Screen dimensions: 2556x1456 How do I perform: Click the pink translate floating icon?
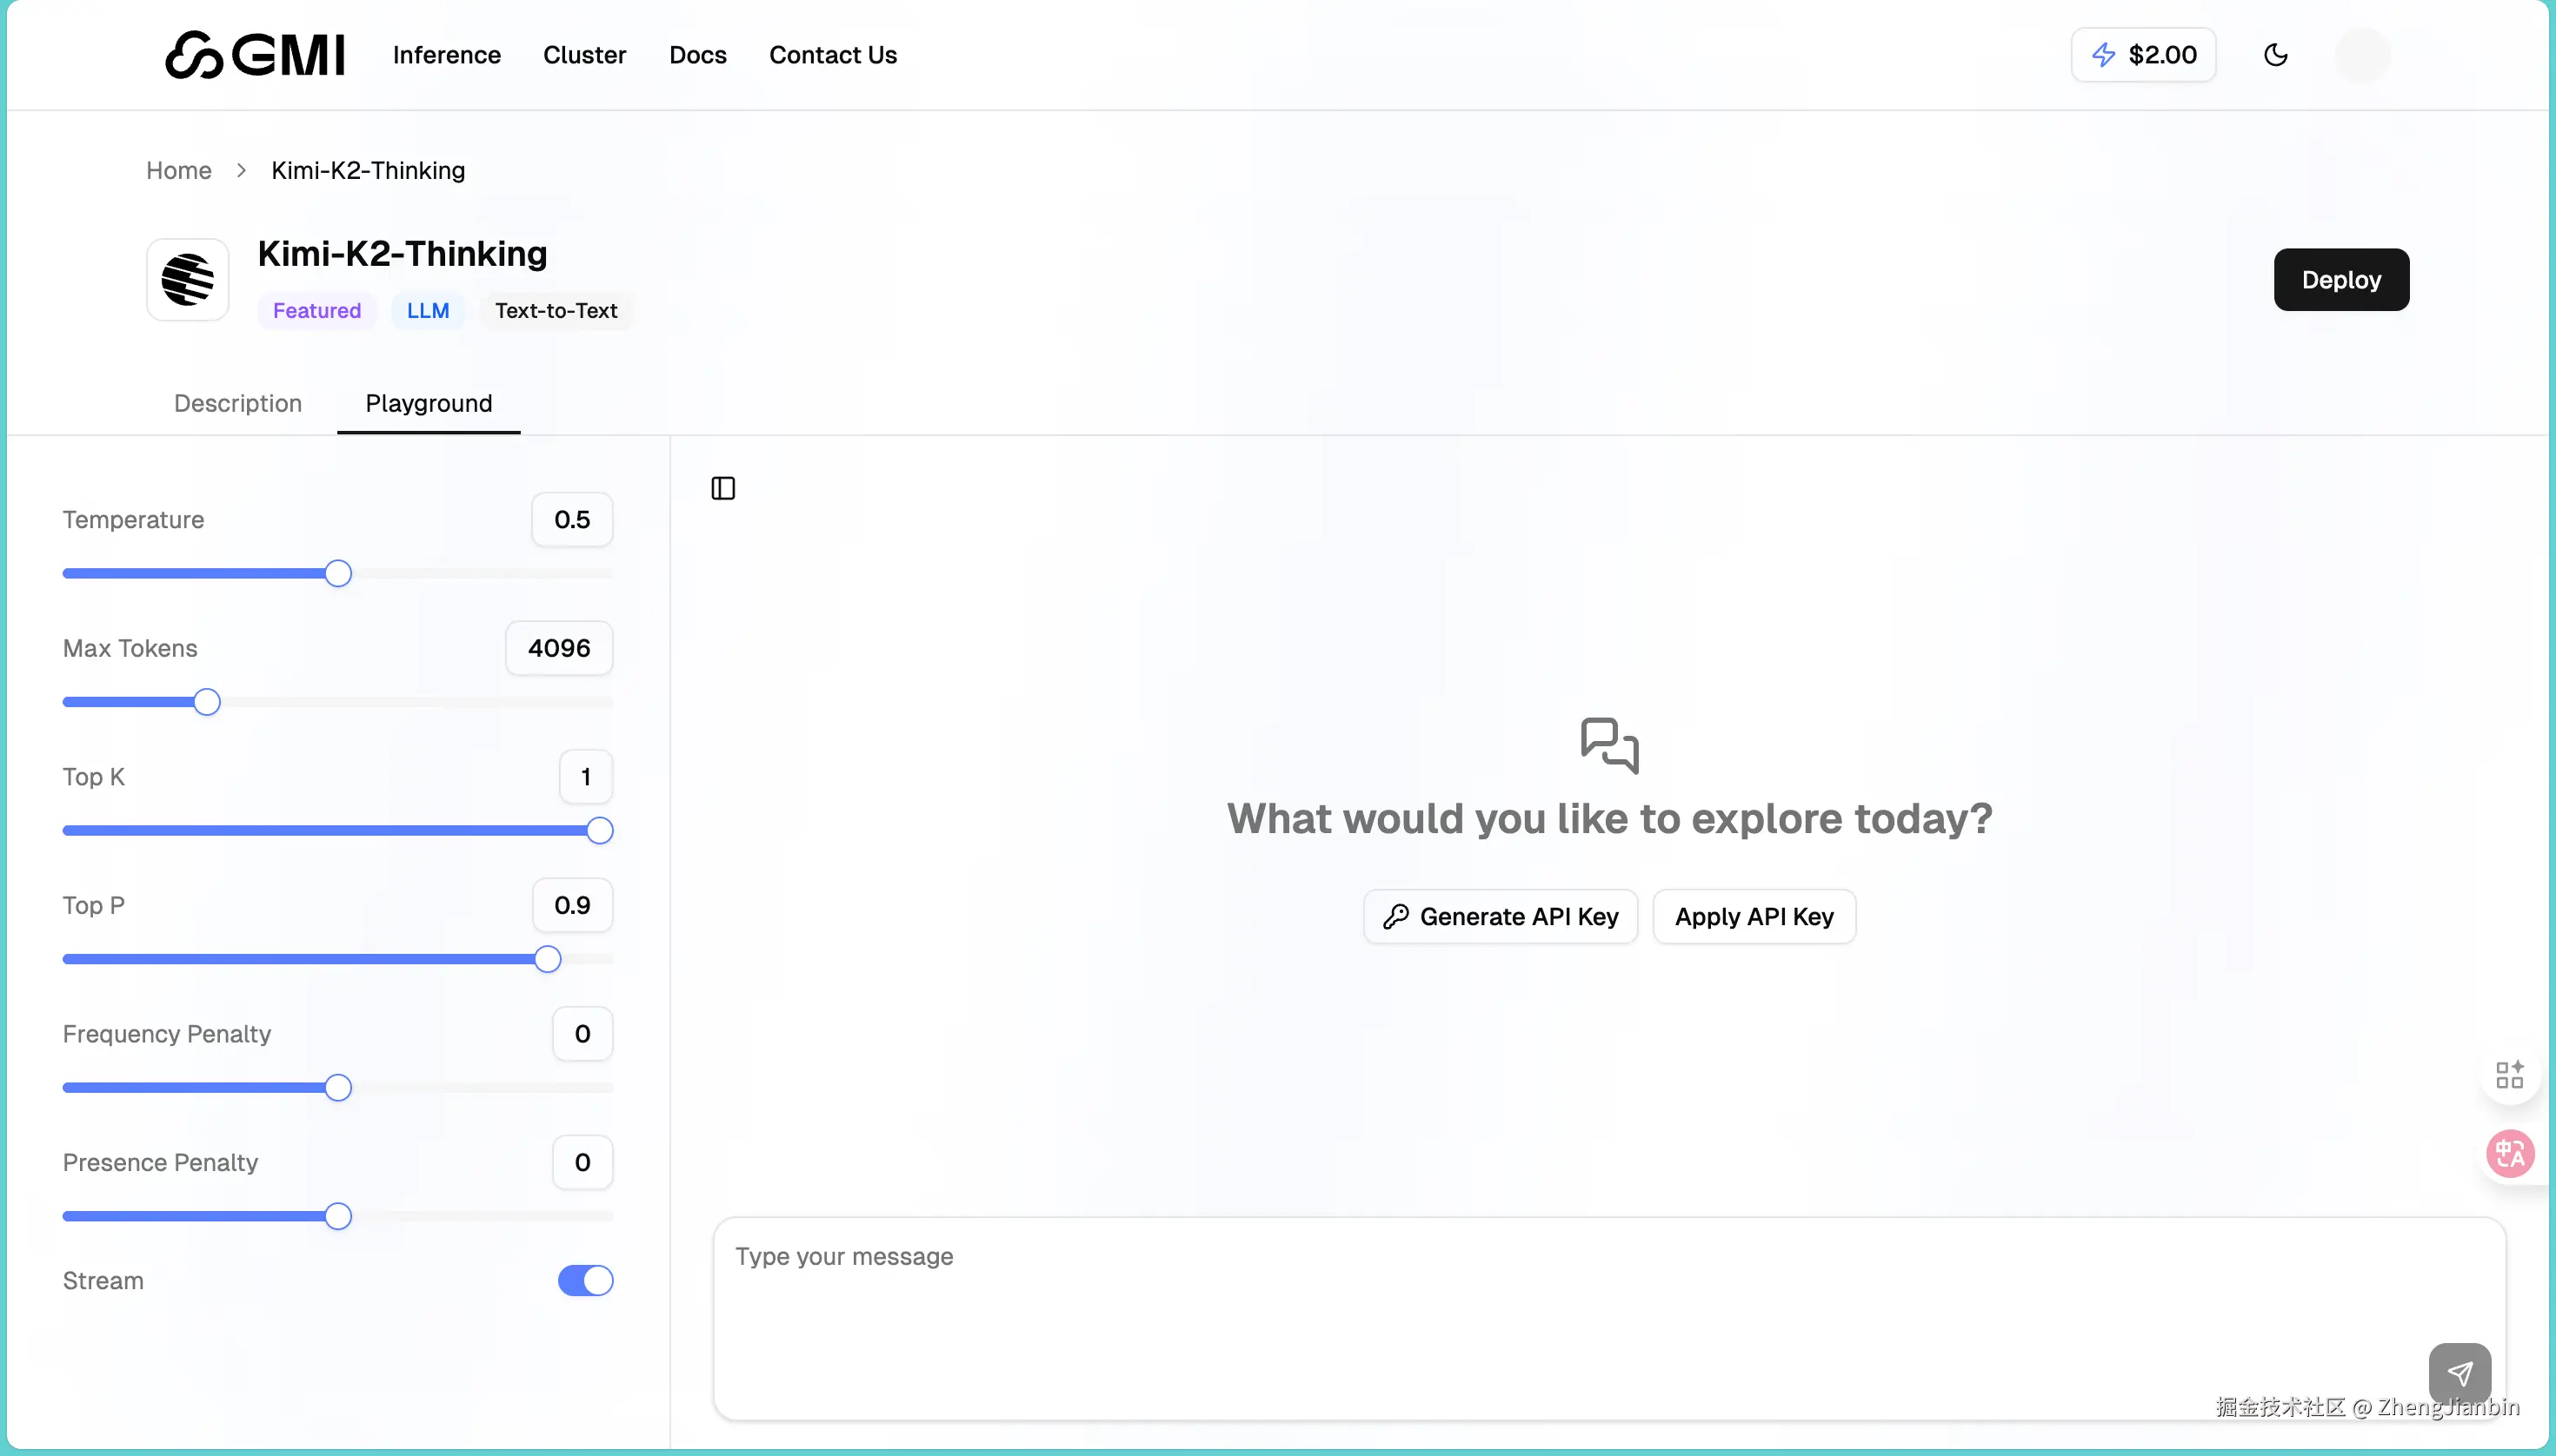tap(2509, 1154)
